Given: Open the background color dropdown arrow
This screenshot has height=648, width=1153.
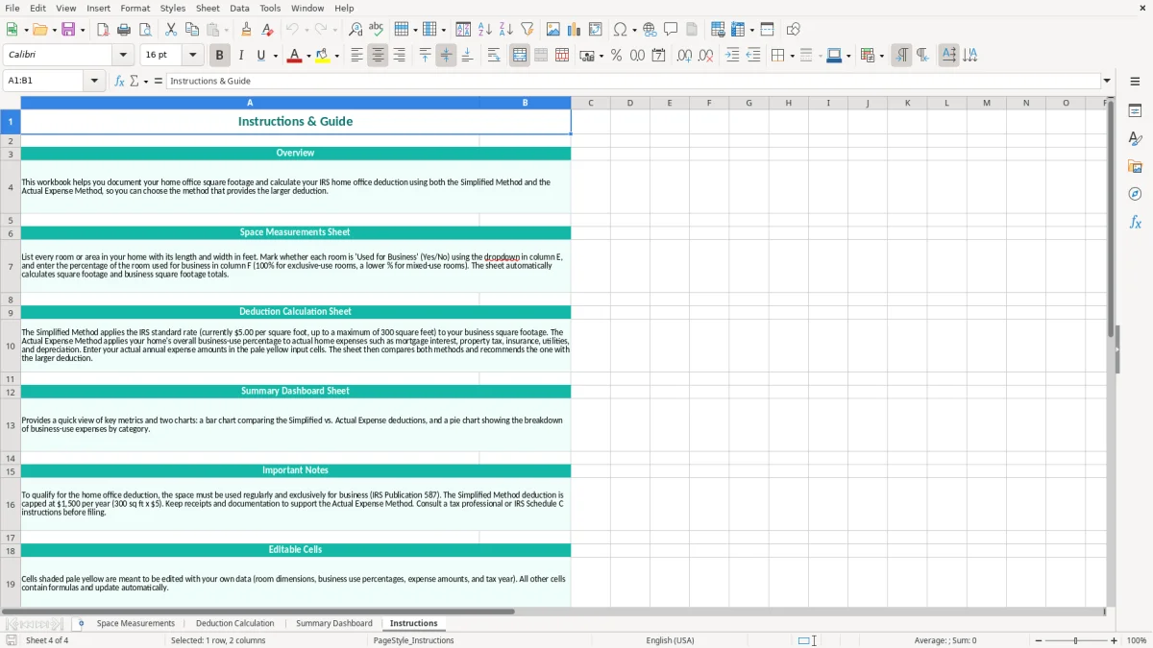Looking at the screenshot, I should [336, 56].
